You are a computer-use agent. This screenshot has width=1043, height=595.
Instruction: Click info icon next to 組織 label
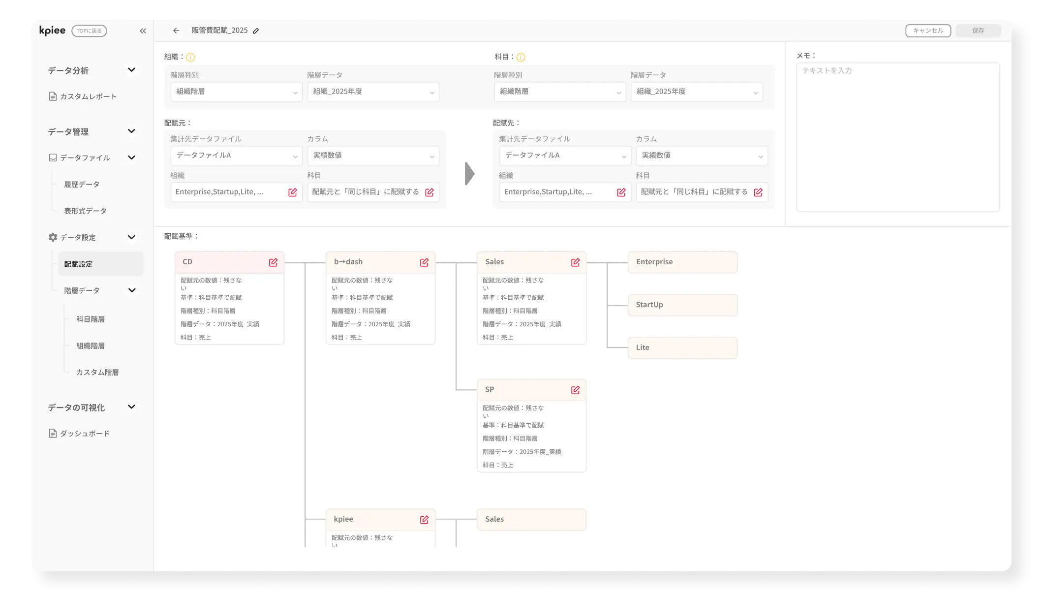click(190, 58)
